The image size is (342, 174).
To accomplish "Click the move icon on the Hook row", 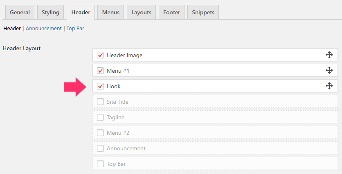I will click(329, 86).
